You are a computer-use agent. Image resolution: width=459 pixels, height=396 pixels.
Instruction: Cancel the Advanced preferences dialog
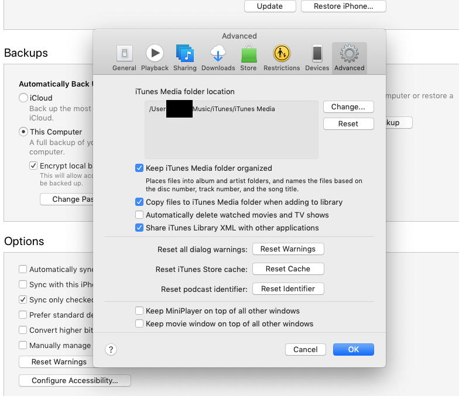(306, 350)
